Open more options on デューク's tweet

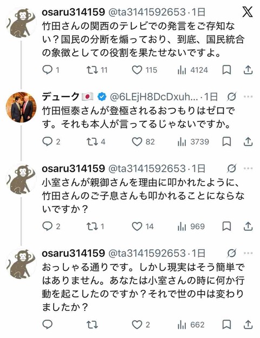248,97
